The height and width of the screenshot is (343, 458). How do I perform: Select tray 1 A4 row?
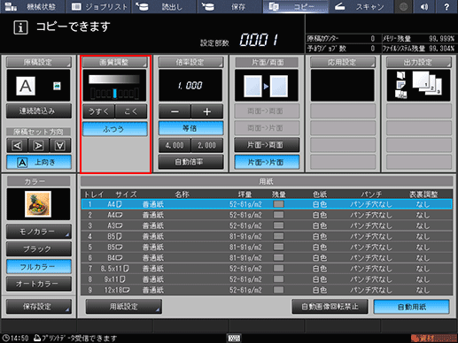(267, 204)
